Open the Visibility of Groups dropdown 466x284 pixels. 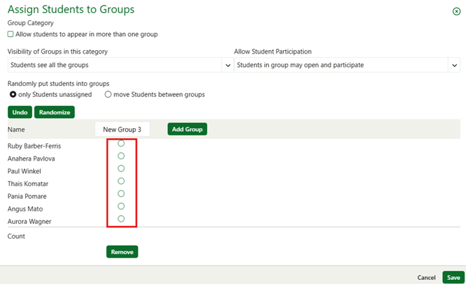121,65
